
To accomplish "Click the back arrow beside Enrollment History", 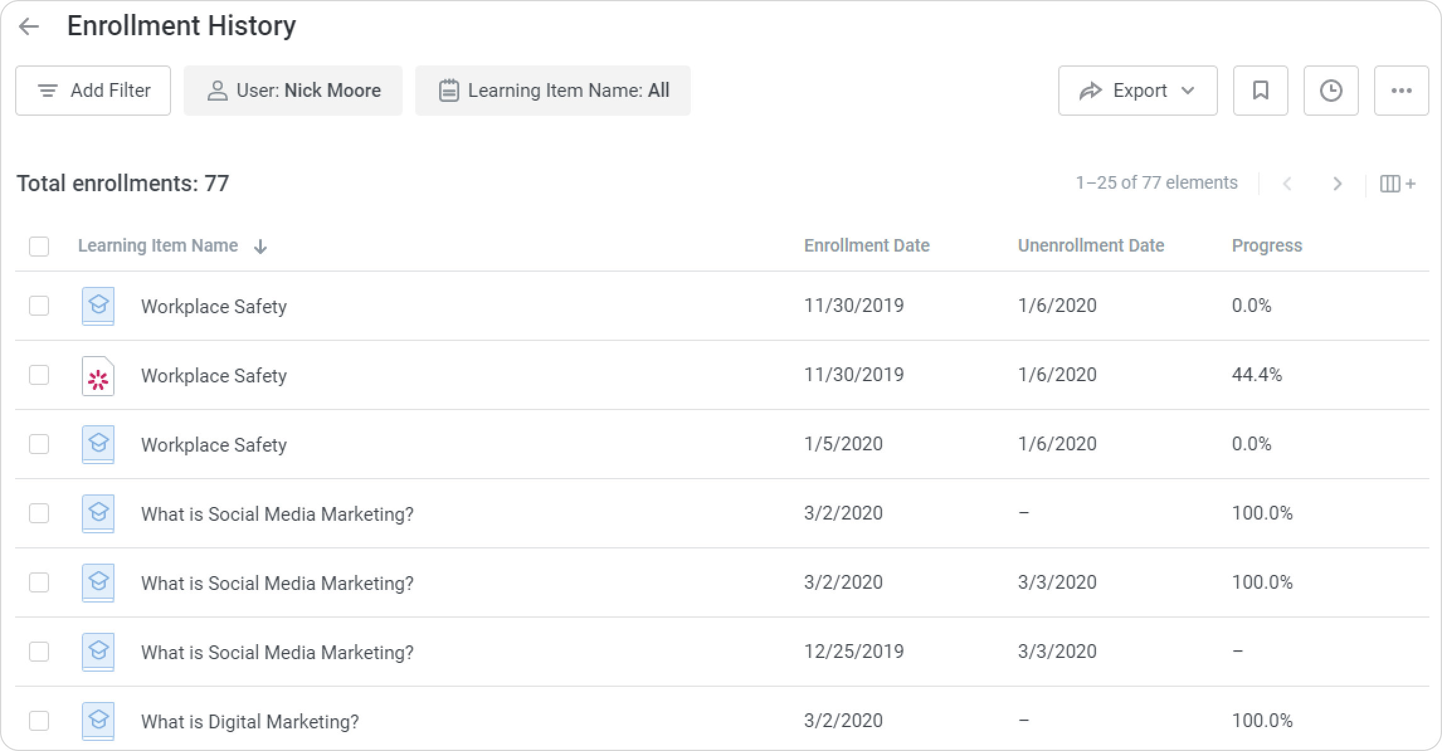I will pos(29,26).
